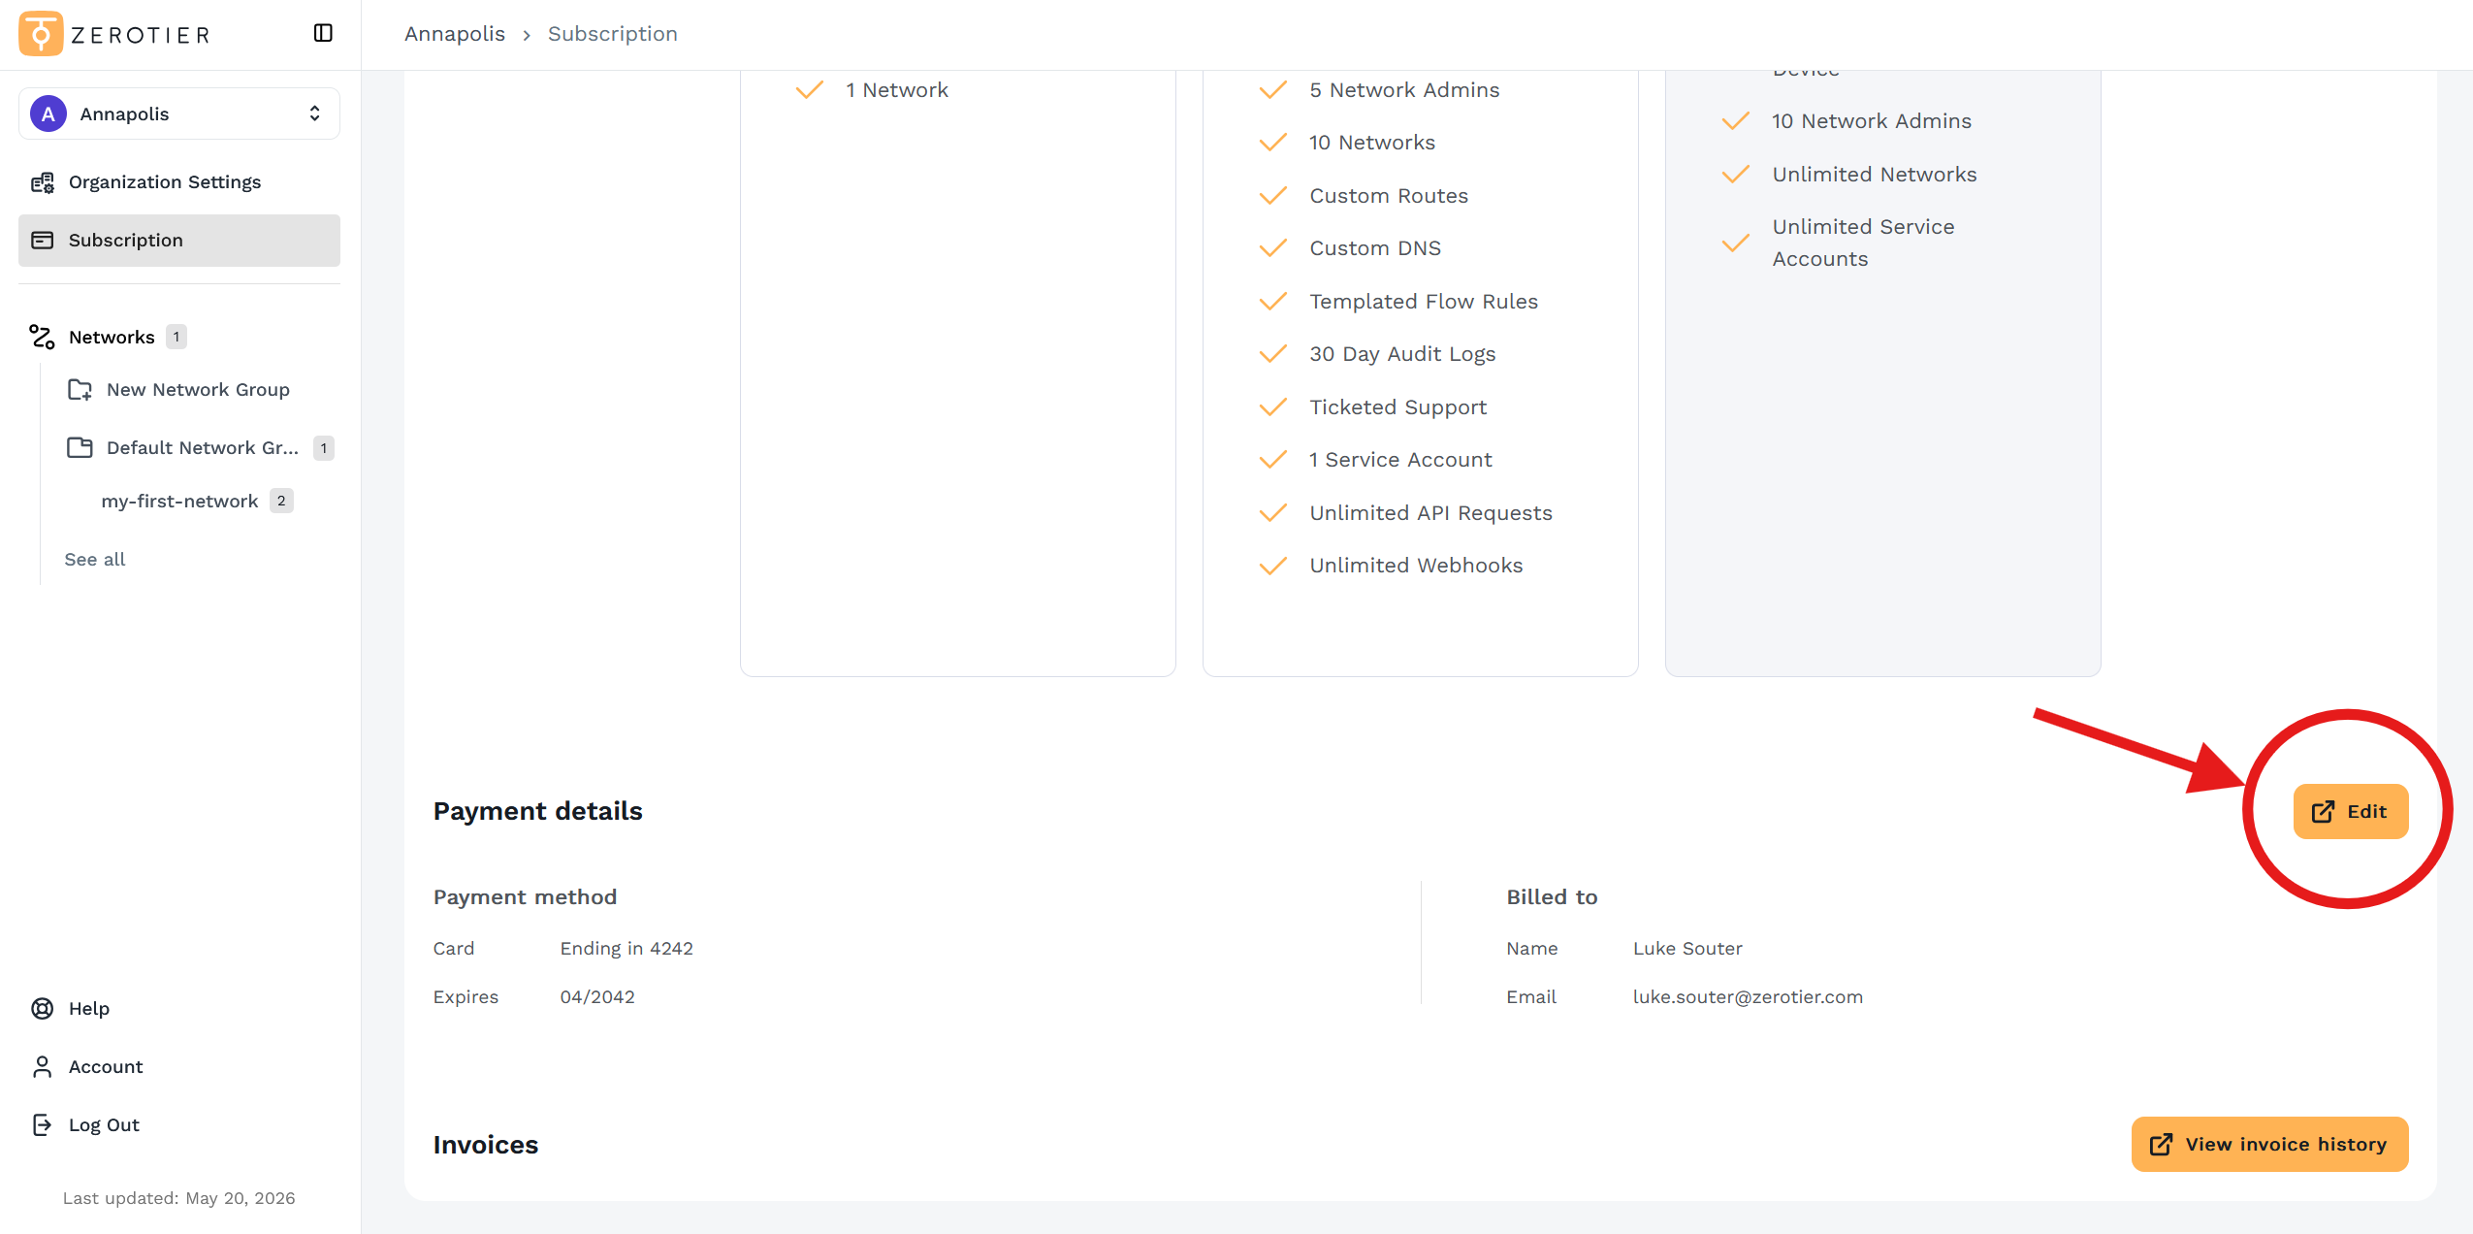Click the Help lifebuoy icon
Viewport: 2473px width, 1234px height.
click(43, 1009)
